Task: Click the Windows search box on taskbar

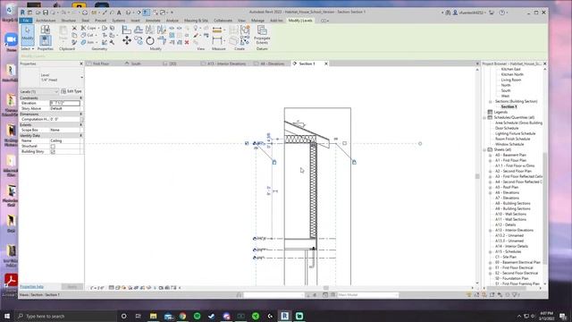Action: [x=65, y=316]
